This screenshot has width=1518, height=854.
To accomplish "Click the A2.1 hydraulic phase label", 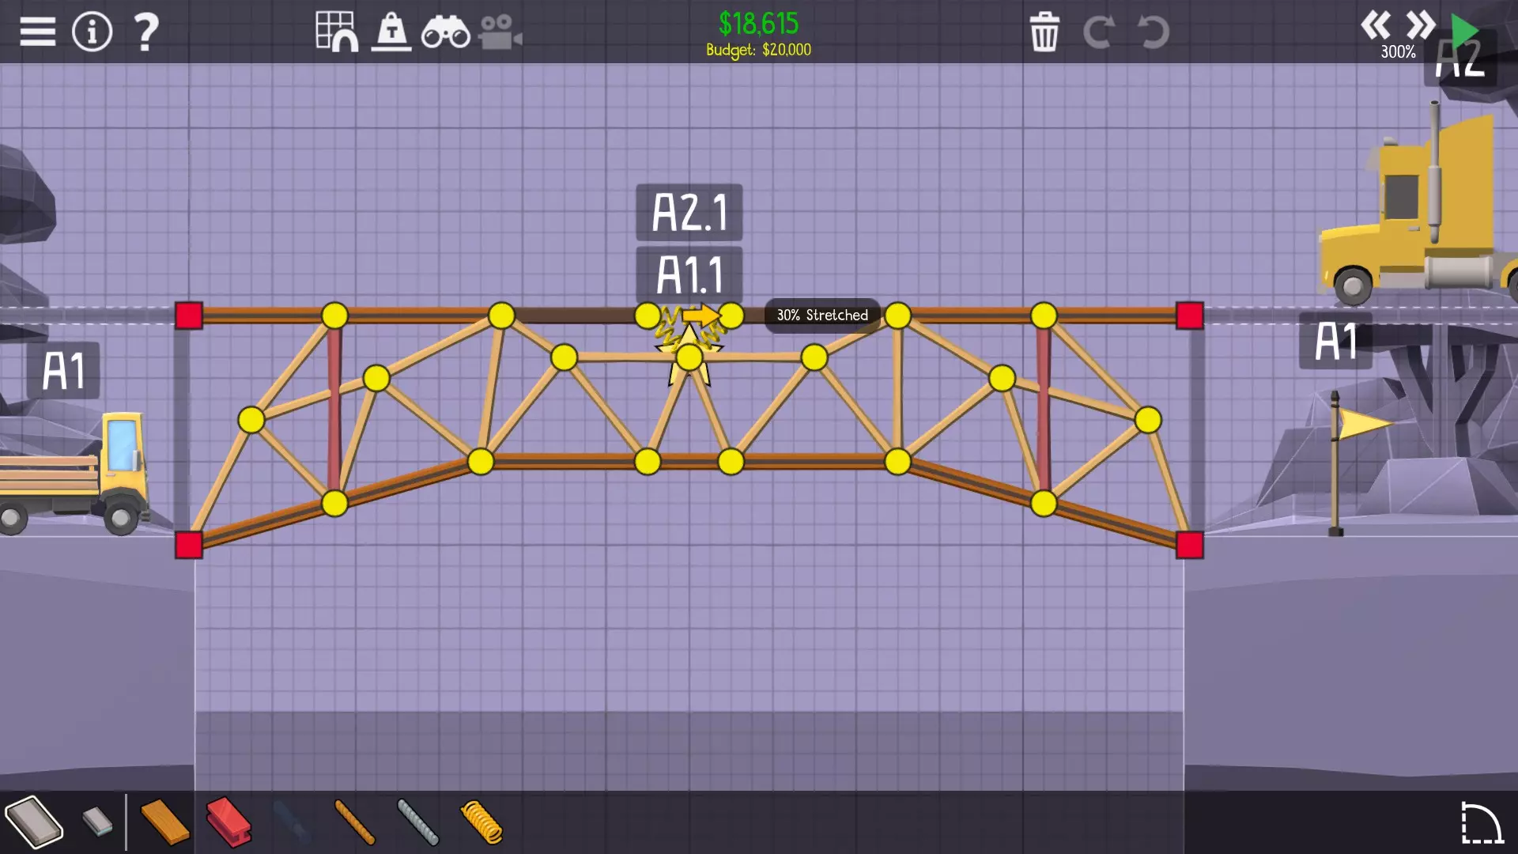I will click(689, 212).
